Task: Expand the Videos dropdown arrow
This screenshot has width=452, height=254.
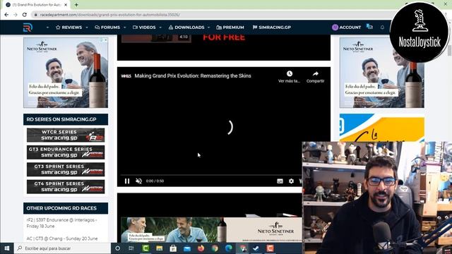Action: coord(160,28)
